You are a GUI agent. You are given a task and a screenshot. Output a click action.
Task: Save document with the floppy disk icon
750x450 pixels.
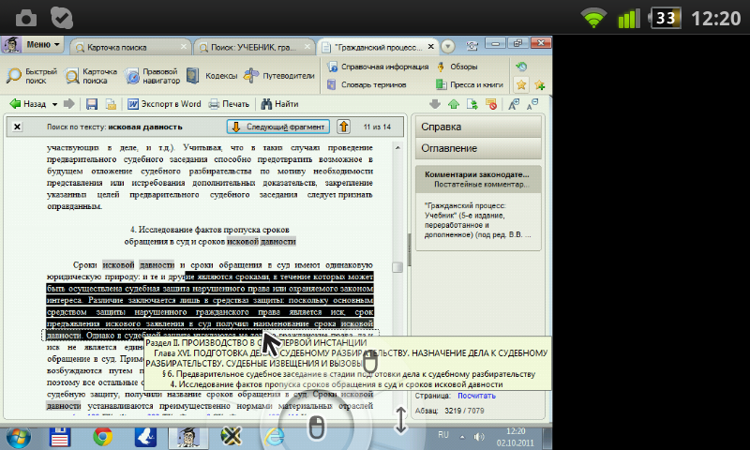[92, 104]
